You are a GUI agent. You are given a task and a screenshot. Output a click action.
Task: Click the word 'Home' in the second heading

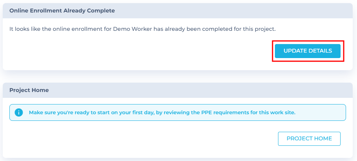pyautogui.click(x=41, y=90)
